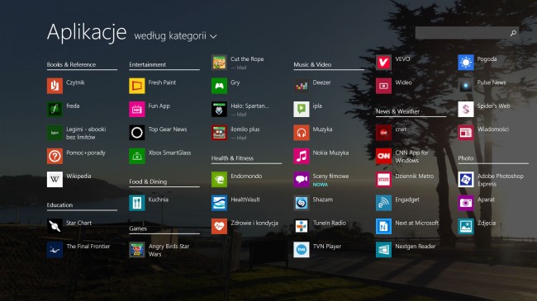Open the Engadget app icon
Viewport: 537px width, 301px height.
(x=383, y=203)
